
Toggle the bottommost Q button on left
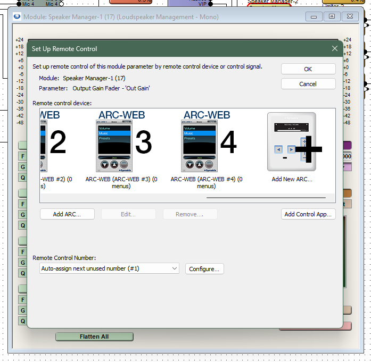point(22,321)
